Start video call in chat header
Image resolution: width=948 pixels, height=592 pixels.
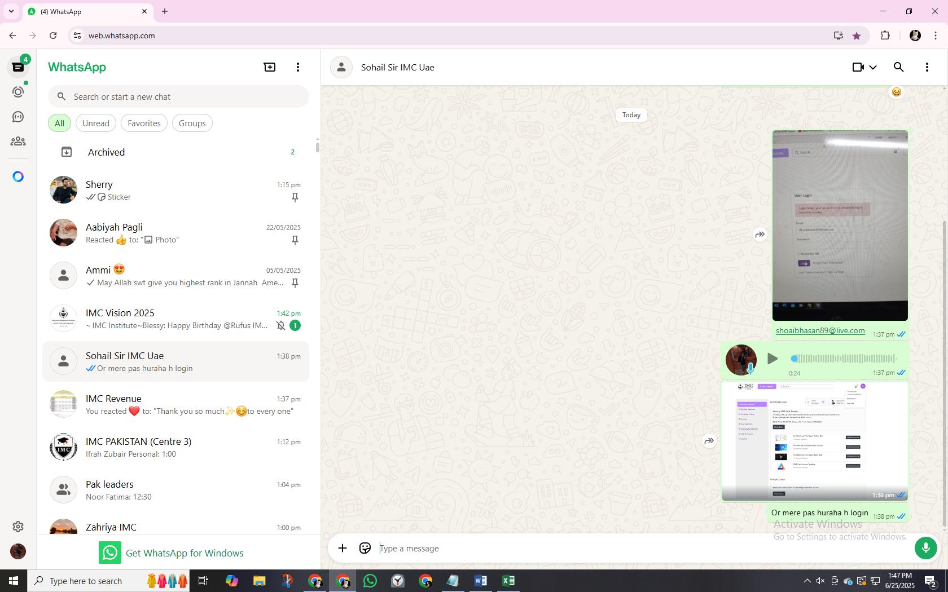[x=858, y=67]
